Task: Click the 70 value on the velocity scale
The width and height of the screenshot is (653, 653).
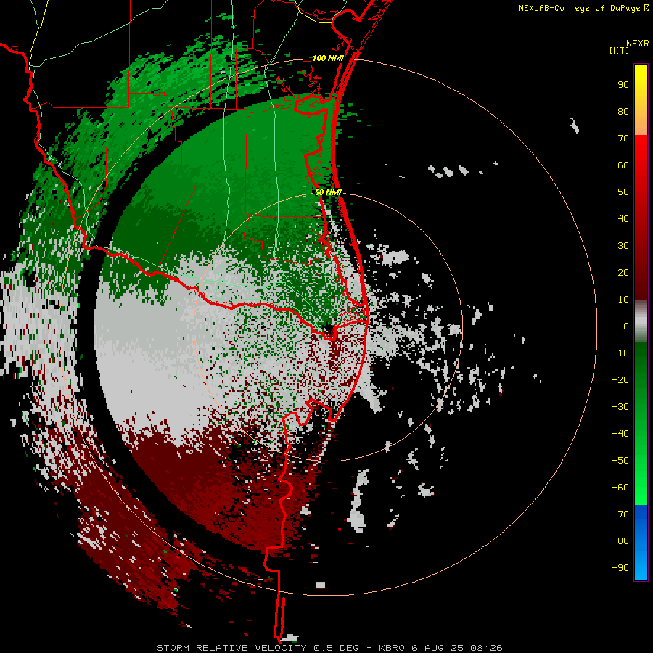Action: point(623,139)
